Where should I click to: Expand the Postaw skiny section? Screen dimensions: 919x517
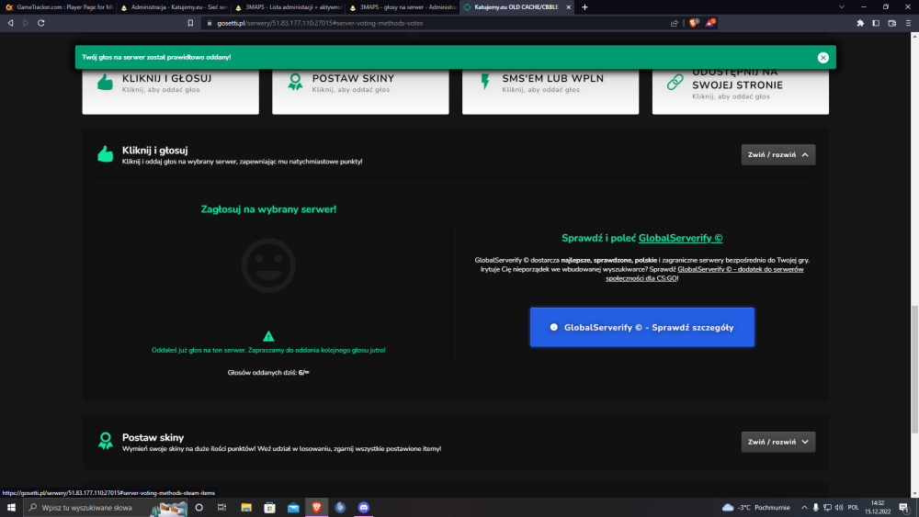777,442
